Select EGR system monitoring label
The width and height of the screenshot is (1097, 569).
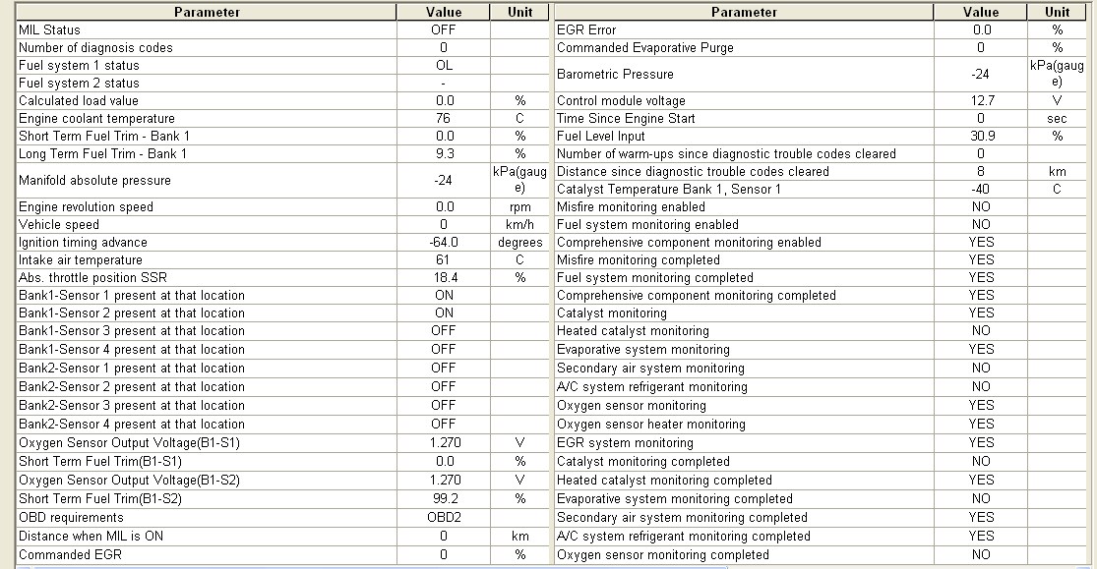(x=625, y=443)
